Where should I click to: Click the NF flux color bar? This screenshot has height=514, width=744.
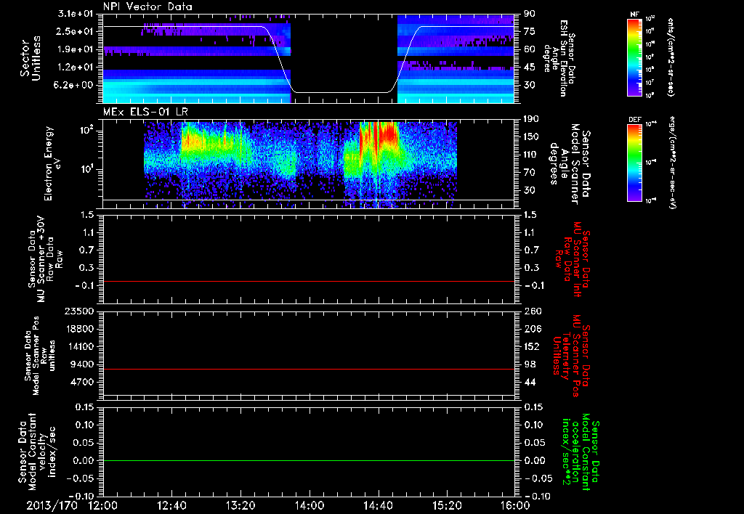(x=634, y=57)
